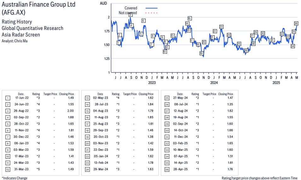Click the Covered legend label
This screenshot has height=180, width=301.
(x=131, y=8)
